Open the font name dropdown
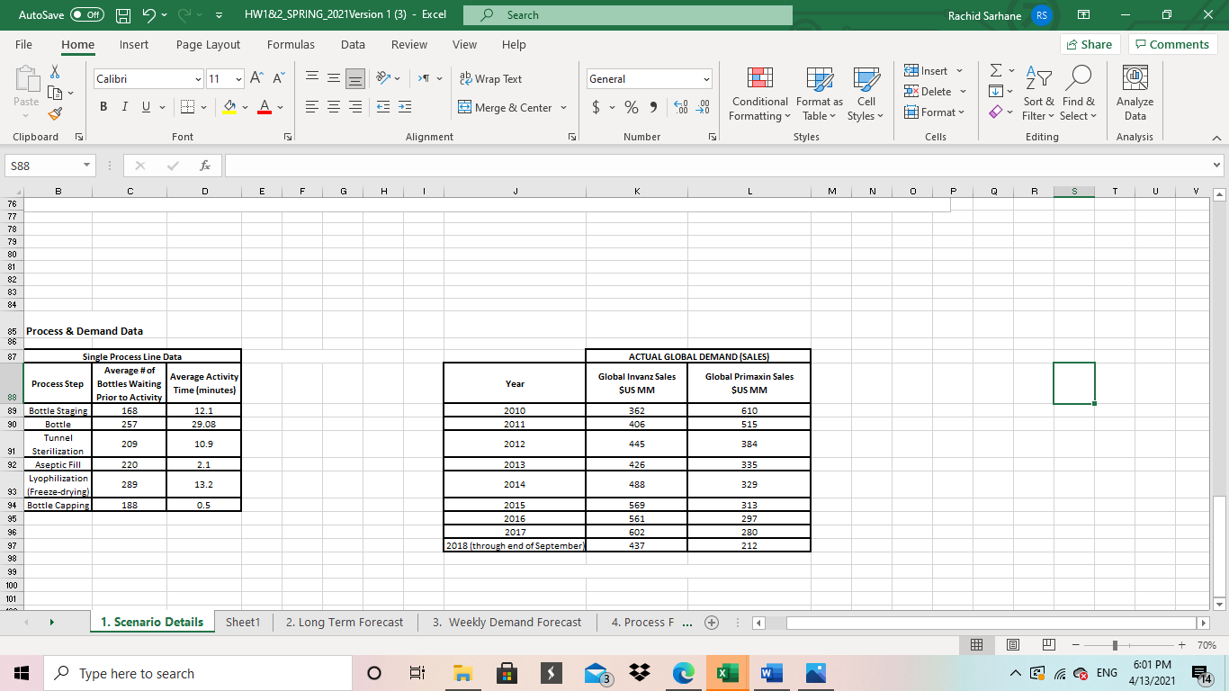 pyautogui.click(x=198, y=79)
